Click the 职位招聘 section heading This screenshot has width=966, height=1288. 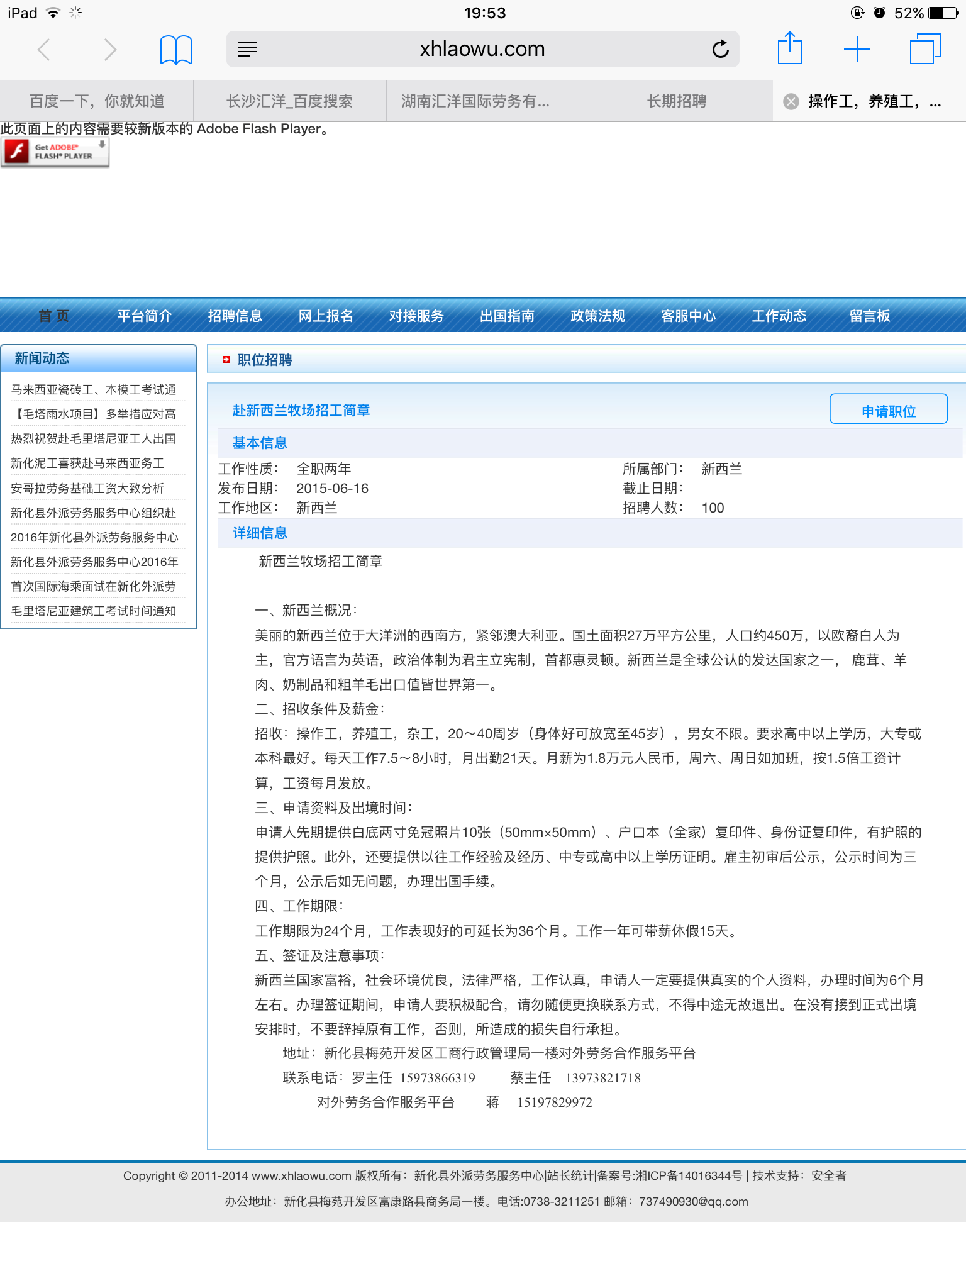point(264,360)
